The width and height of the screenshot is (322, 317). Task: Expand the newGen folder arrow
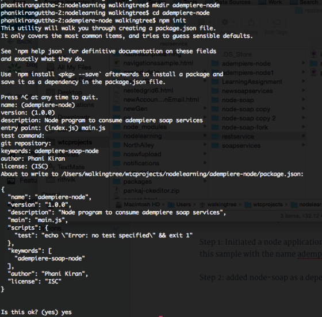click(x=205, y=109)
